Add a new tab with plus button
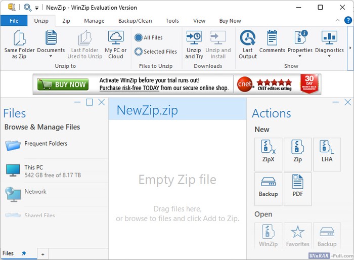This screenshot has height=260, width=354. tap(43, 253)
